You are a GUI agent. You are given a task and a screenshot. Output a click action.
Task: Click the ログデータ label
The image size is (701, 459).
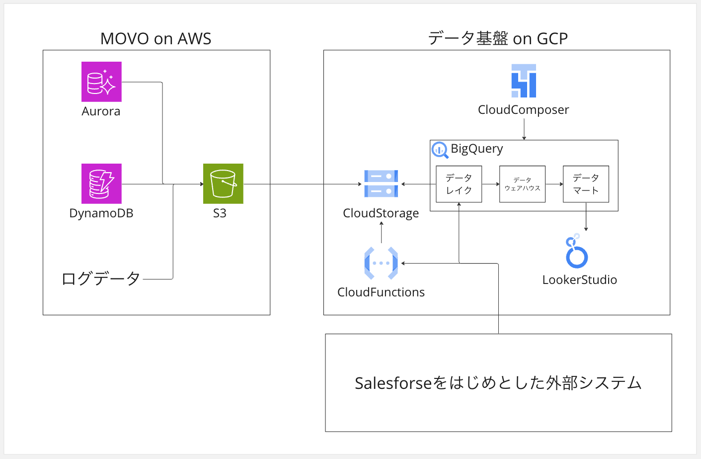tap(101, 278)
